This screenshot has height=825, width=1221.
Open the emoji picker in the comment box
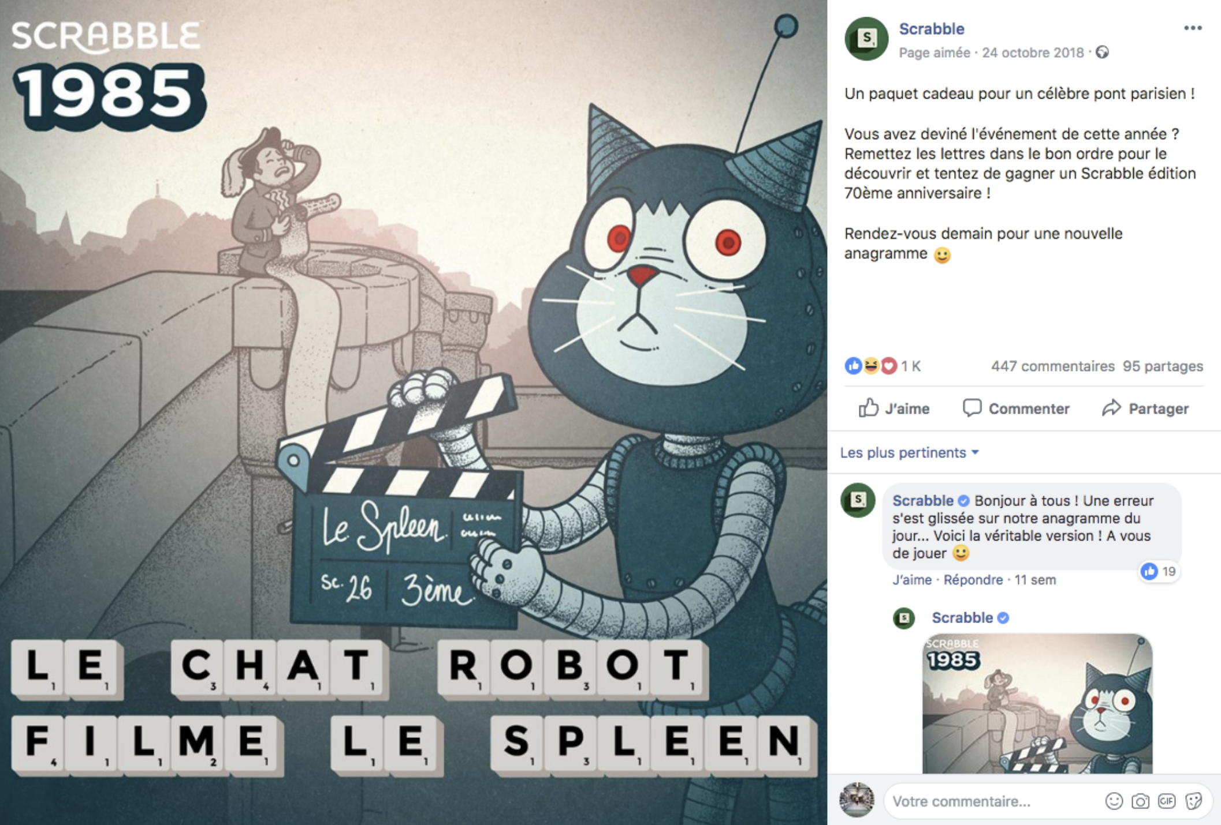point(1114,801)
